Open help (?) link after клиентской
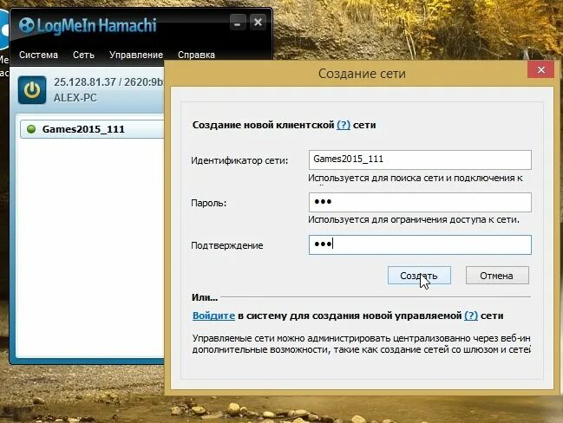The image size is (563, 423). point(344,125)
